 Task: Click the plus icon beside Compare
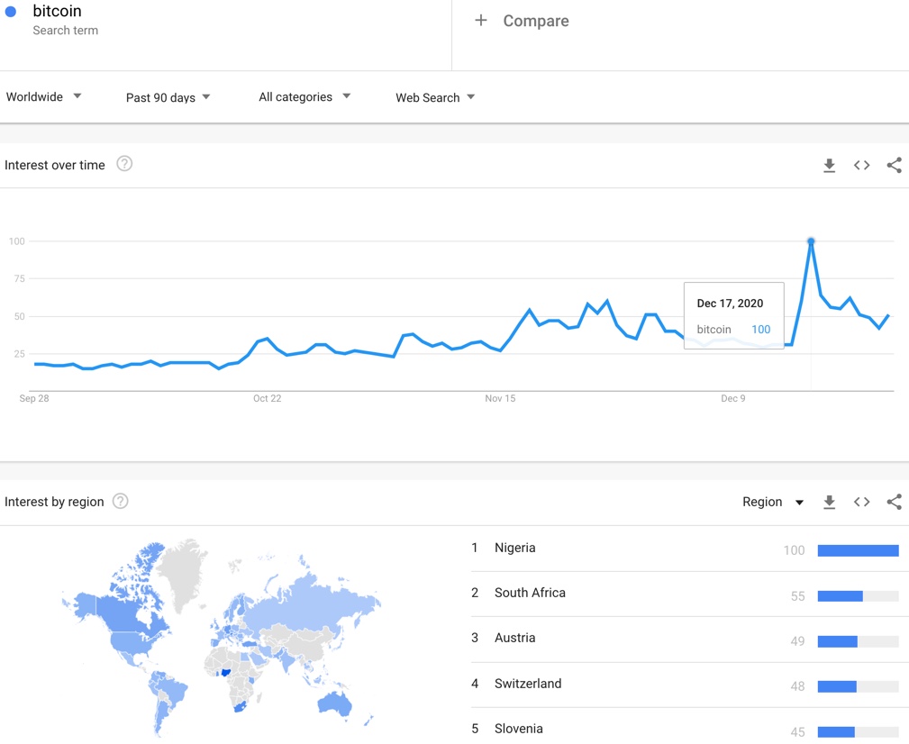coord(480,21)
